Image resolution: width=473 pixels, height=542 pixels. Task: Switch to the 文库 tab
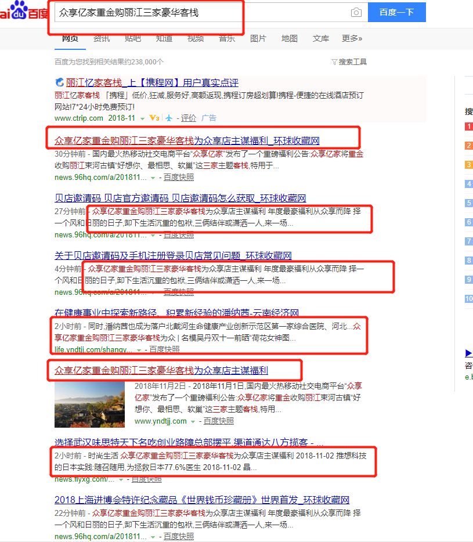321,38
